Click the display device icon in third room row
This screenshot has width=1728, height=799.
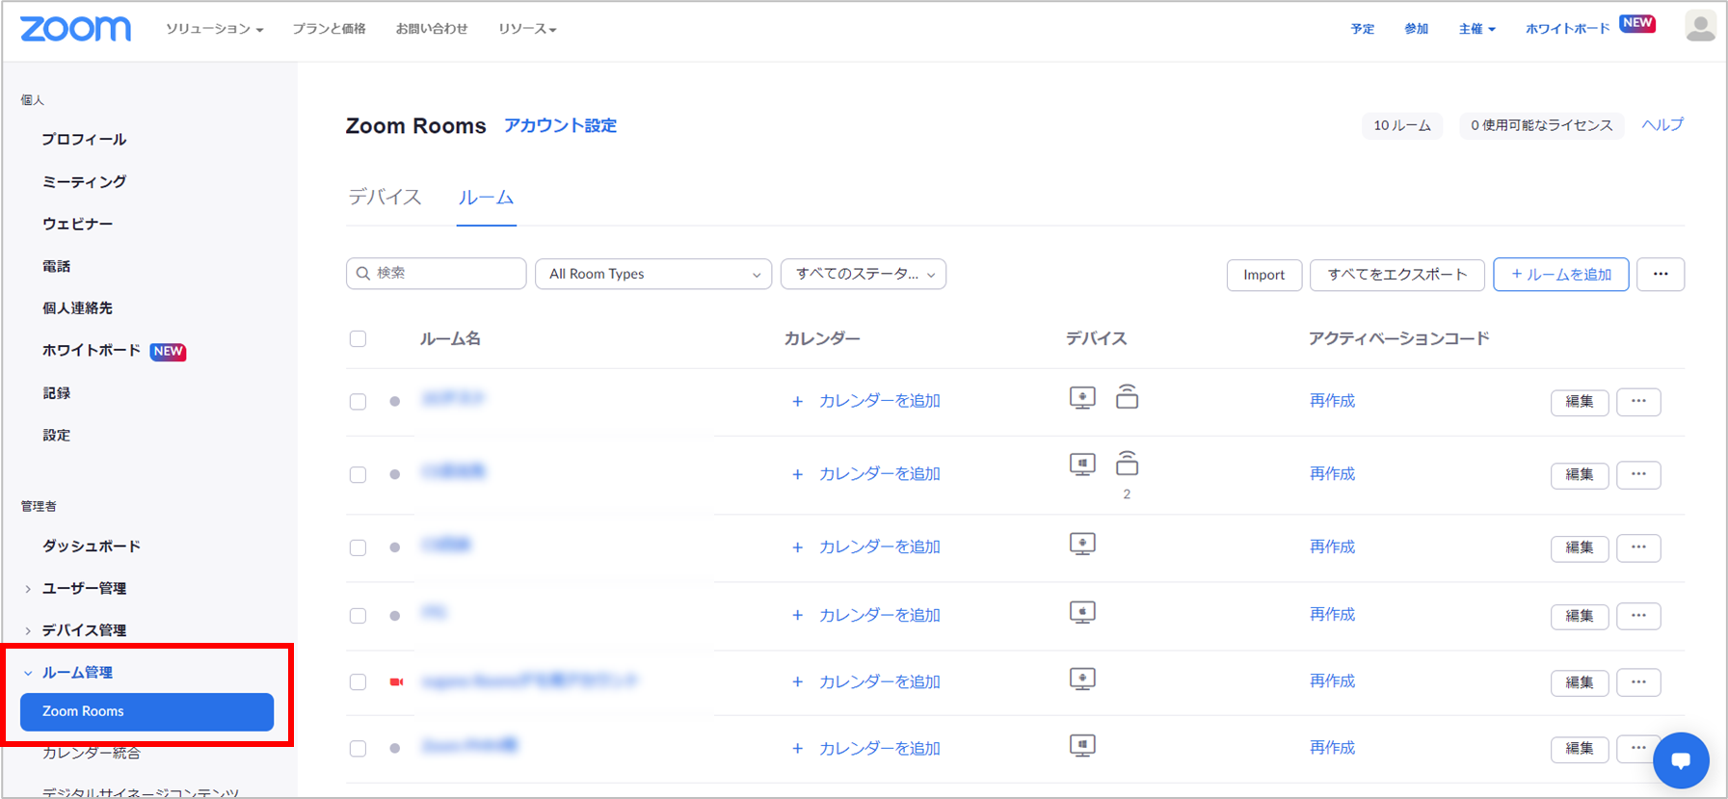pyautogui.click(x=1082, y=545)
